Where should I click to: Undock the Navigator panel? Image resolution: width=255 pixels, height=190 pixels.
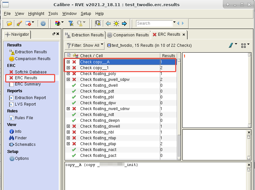coord(54,34)
